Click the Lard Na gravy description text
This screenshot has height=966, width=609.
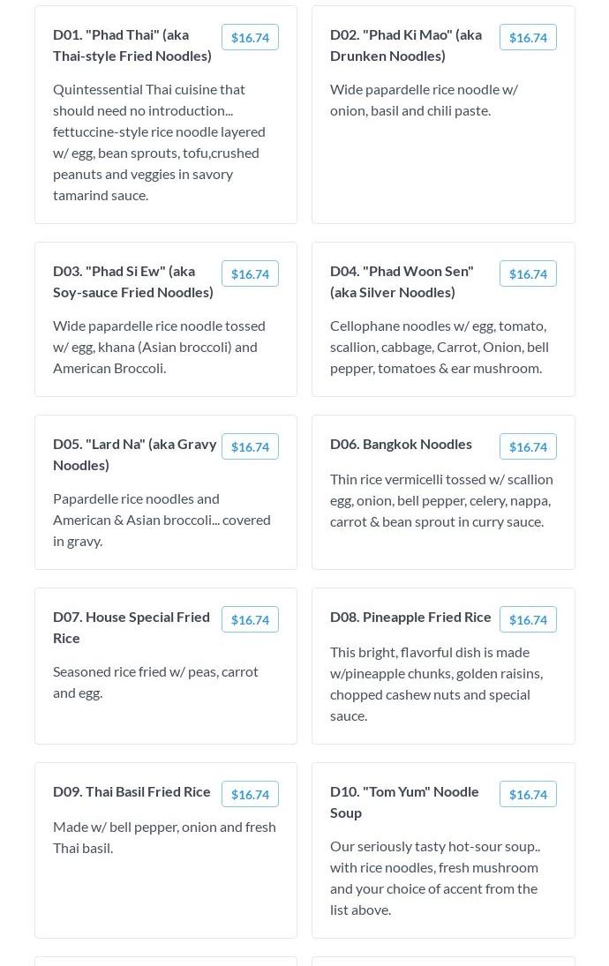pos(162,520)
